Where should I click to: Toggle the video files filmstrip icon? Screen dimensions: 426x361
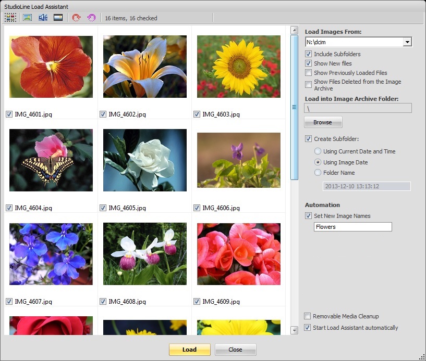pyautogui.click(x=58, y=18)
